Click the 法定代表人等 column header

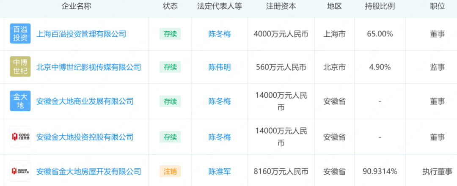pyautogui.click(x=220, y=7)
